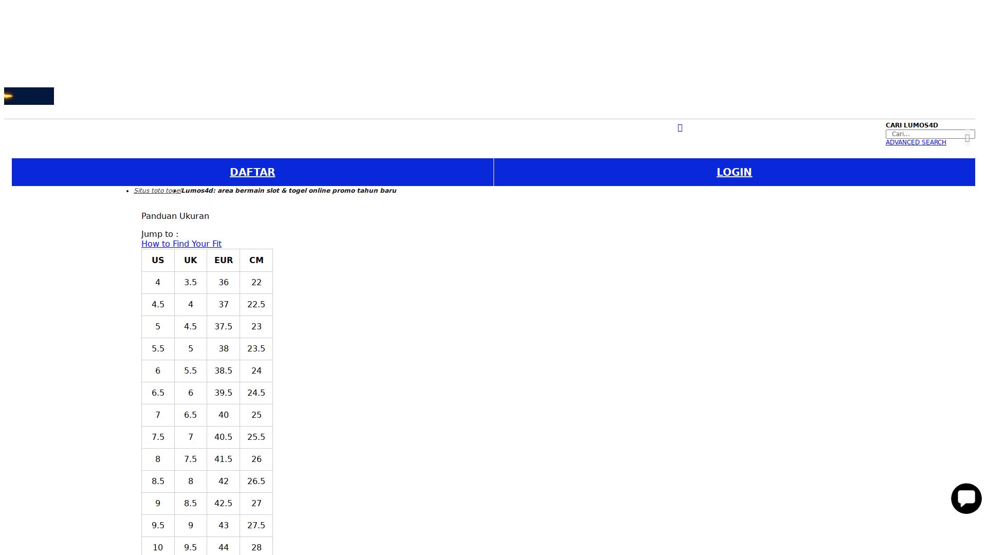
Task: Click the Lumos4d logo banner image
Action: (x=29, y=96)
